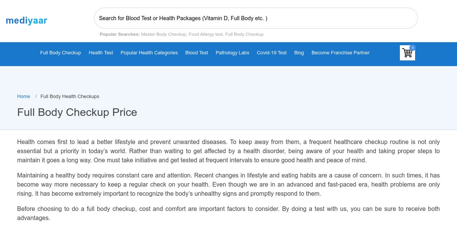This screenshot has width=457, height=228.
Task: Go to Home via breadcrumb
Action: [x=24, y=97]
